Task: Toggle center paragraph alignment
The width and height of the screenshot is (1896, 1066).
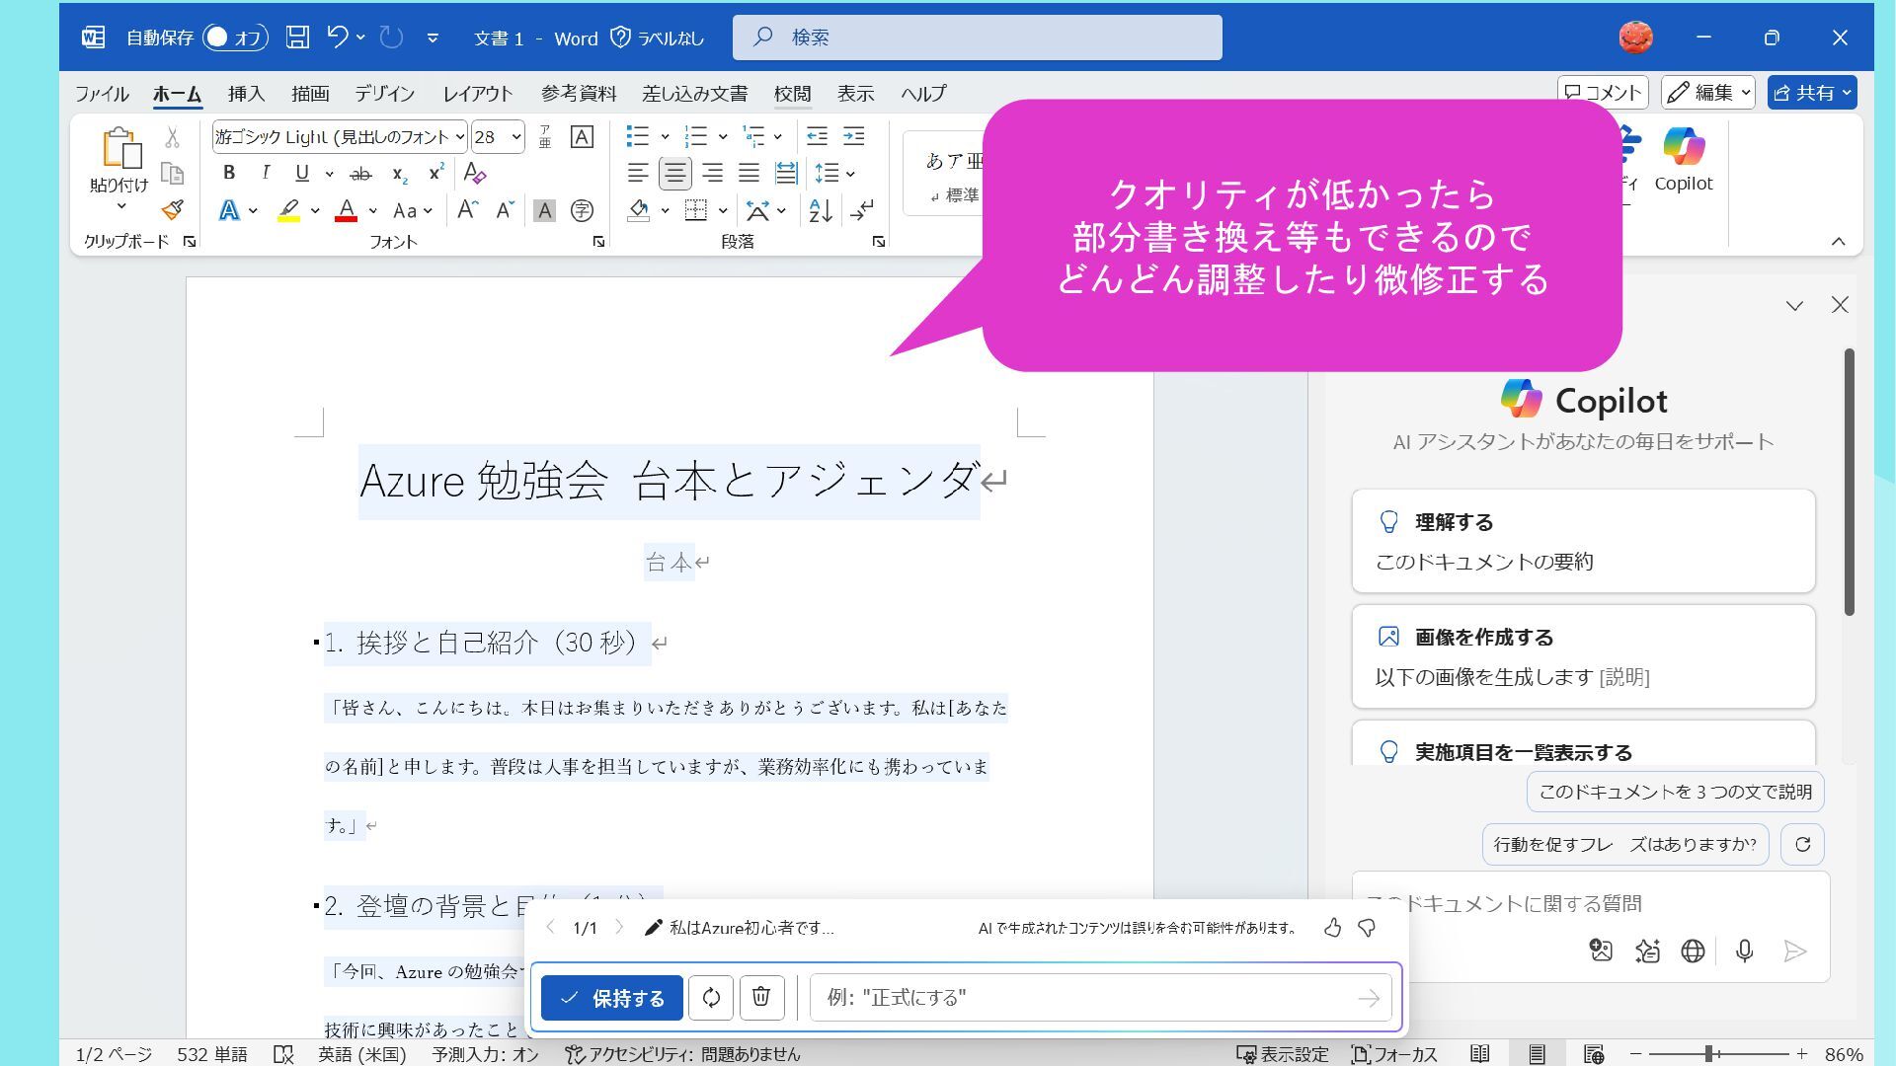Action: pyautogui.click(x=675, y=173)
